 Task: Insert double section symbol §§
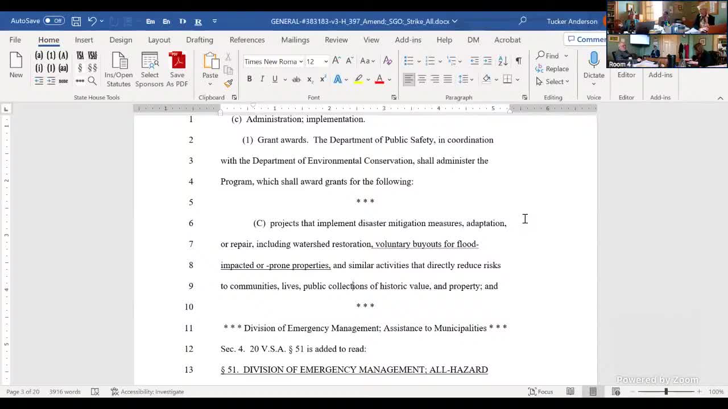coord(92,68)
